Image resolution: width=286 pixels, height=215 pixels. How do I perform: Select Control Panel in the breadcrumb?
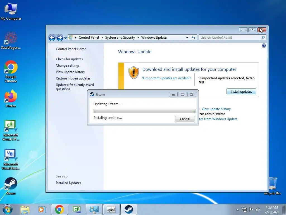89,38
